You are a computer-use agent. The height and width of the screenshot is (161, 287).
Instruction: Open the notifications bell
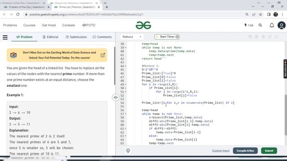click(272, 25)
